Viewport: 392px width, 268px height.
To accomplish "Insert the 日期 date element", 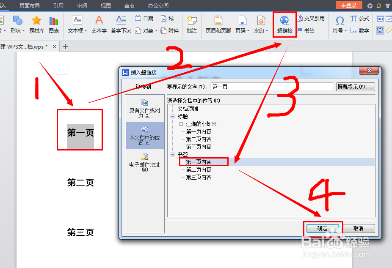I will coord(143,18).
